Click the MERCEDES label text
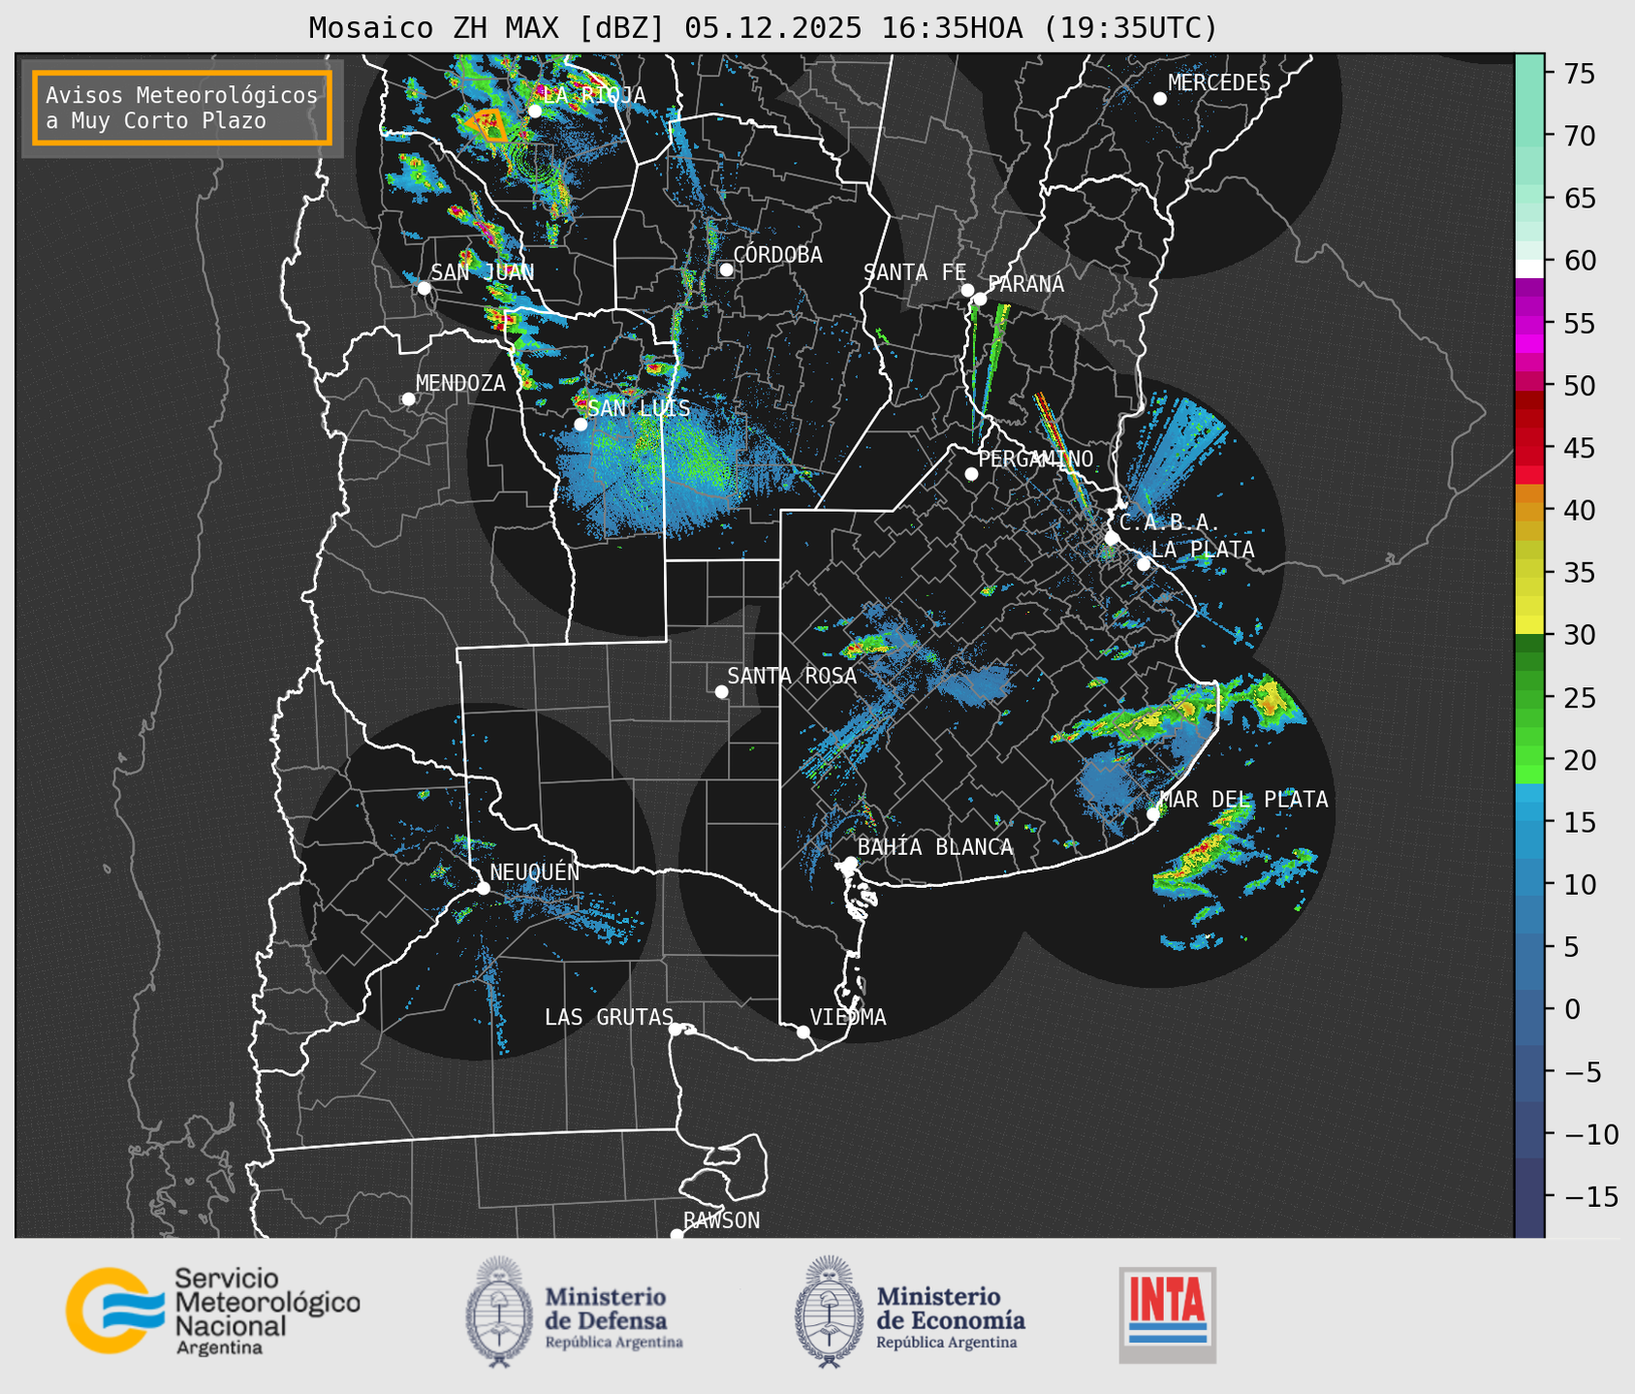The image size is (1635, 1394). (1219, 83)
